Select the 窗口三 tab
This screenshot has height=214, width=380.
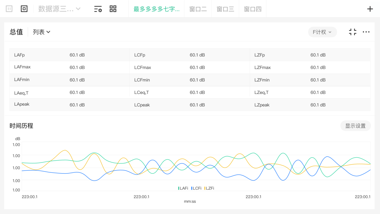[225, 9]
